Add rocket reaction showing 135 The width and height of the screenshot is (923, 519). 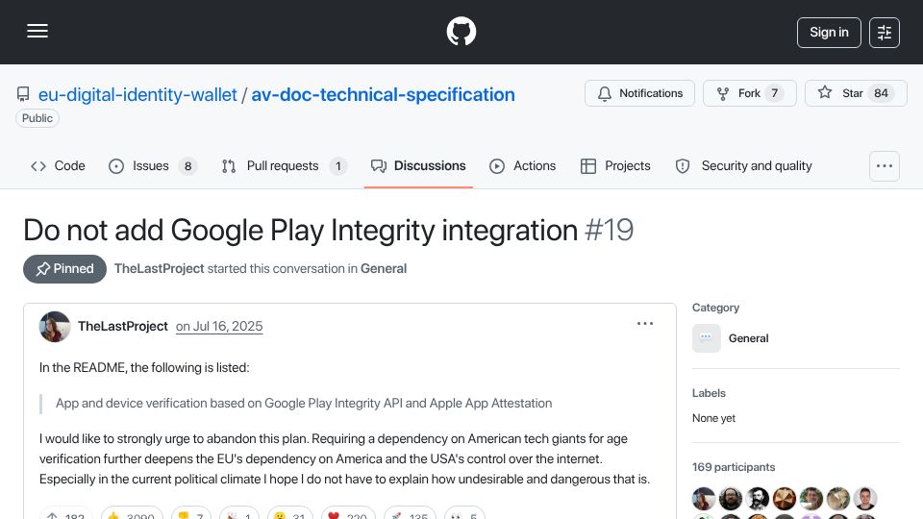[410, 514]
